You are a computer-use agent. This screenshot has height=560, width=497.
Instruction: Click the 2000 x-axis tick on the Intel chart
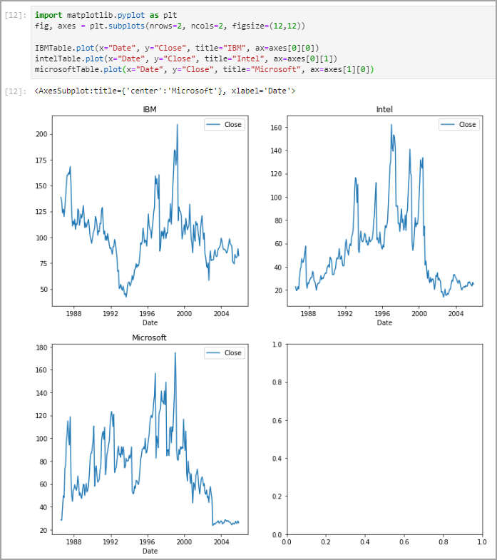point(419,314)
